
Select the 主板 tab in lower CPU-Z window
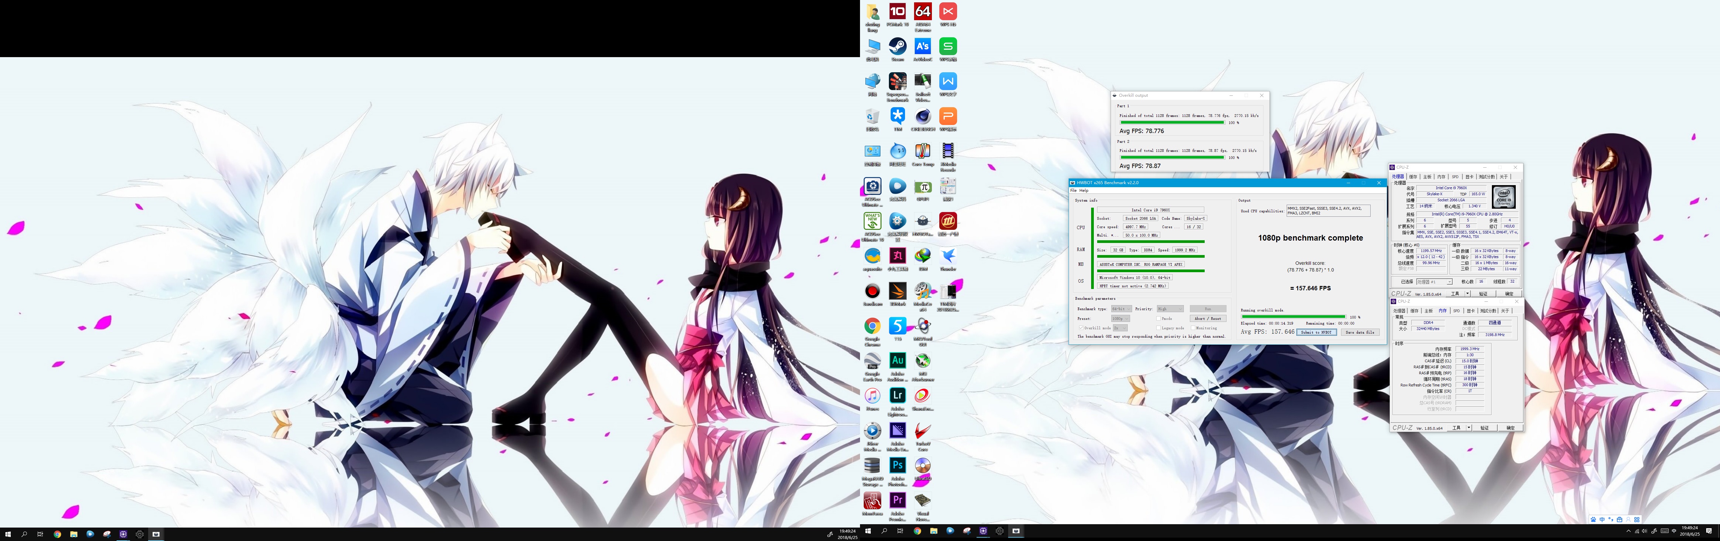click(x=1428, y=310)
